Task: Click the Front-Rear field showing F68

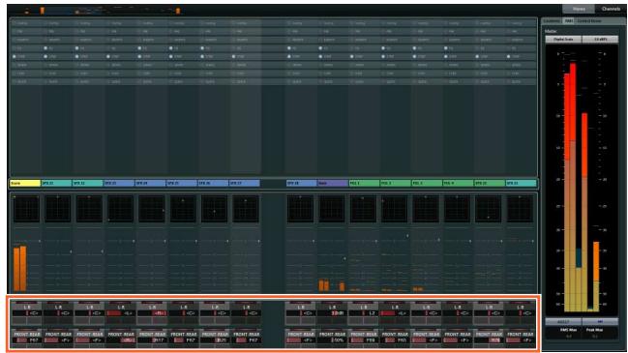Action: coord(364,340)
